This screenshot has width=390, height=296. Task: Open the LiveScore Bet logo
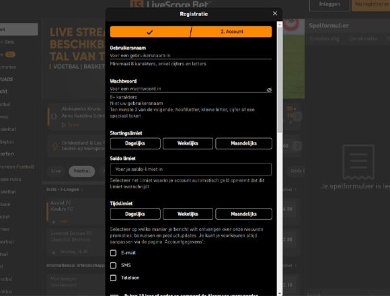(x=171, y=4)
